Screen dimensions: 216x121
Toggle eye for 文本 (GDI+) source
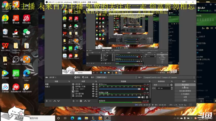93,89
